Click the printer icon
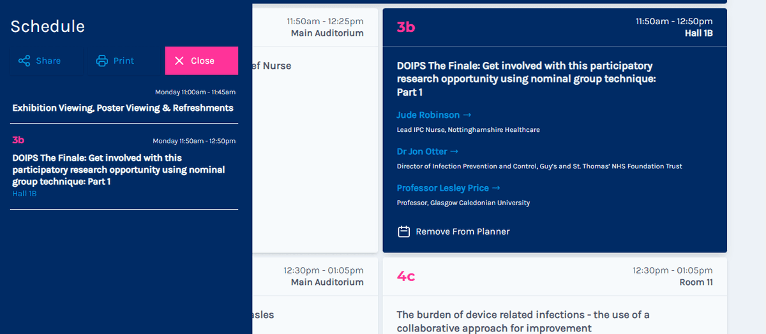The image size is (766, 334). [102, 61]
